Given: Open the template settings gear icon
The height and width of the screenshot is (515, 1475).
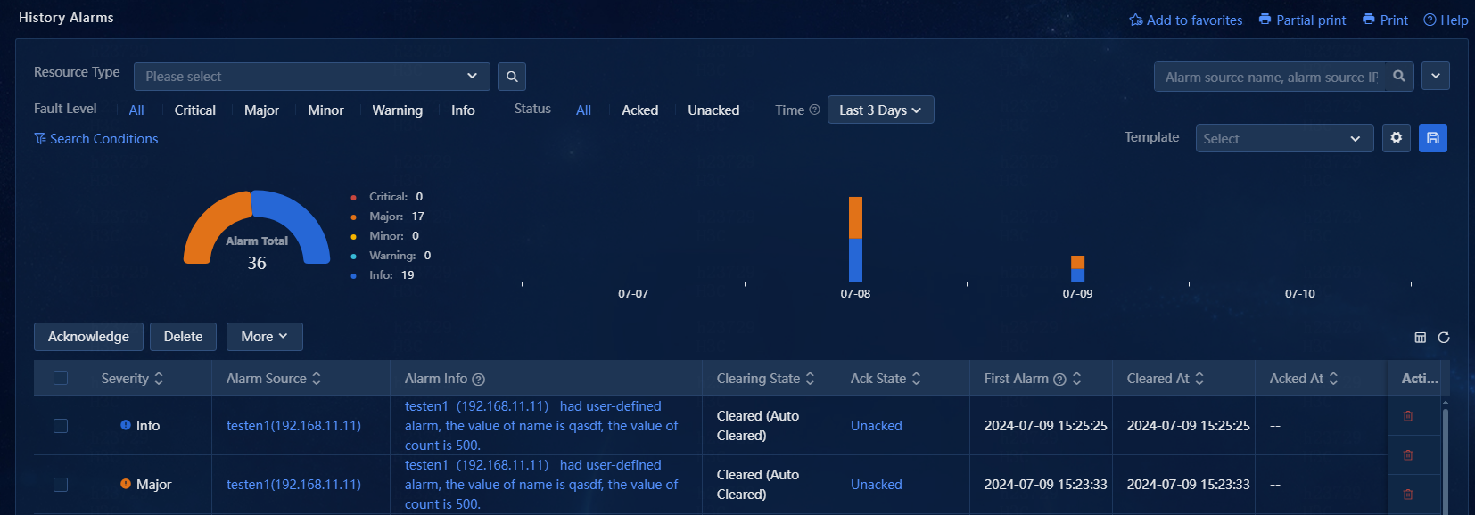Looking at the screenshot, I should (x=1397, y=138).
